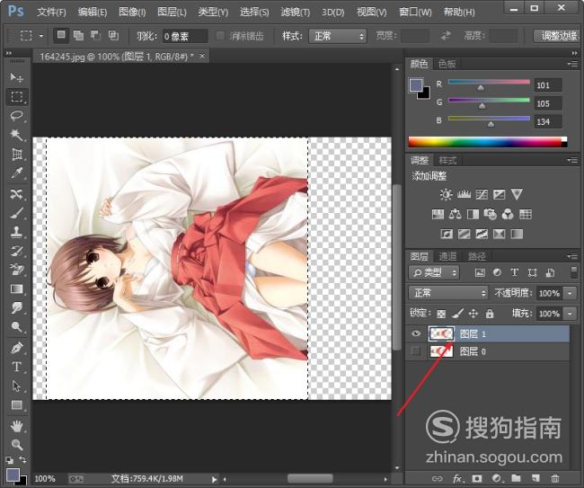Create new group folder icon
Image resolution: width=584 pixels, height=488 pixels.
(x=516, y=478)
